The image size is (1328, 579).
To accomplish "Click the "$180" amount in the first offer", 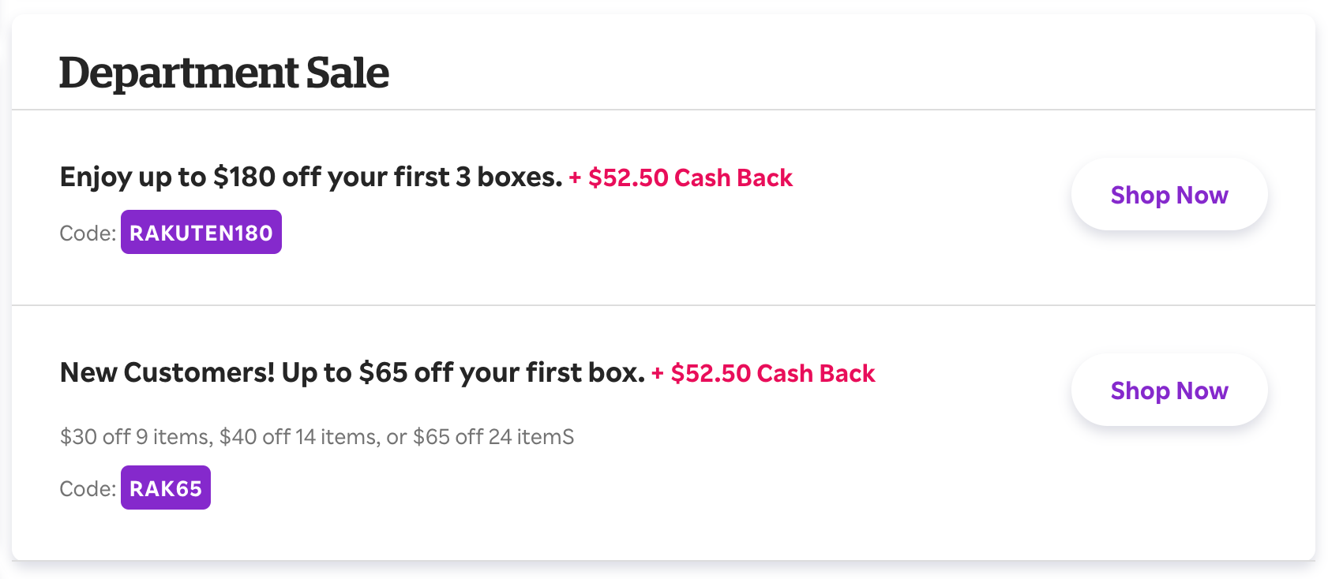I will (244, 177).
